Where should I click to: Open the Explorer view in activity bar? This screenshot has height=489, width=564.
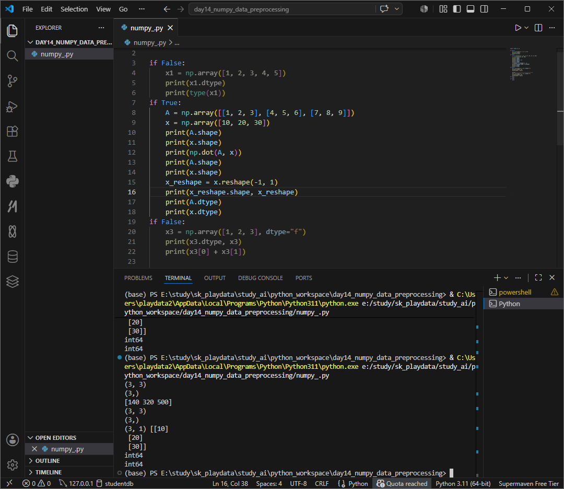coord(12,31)
